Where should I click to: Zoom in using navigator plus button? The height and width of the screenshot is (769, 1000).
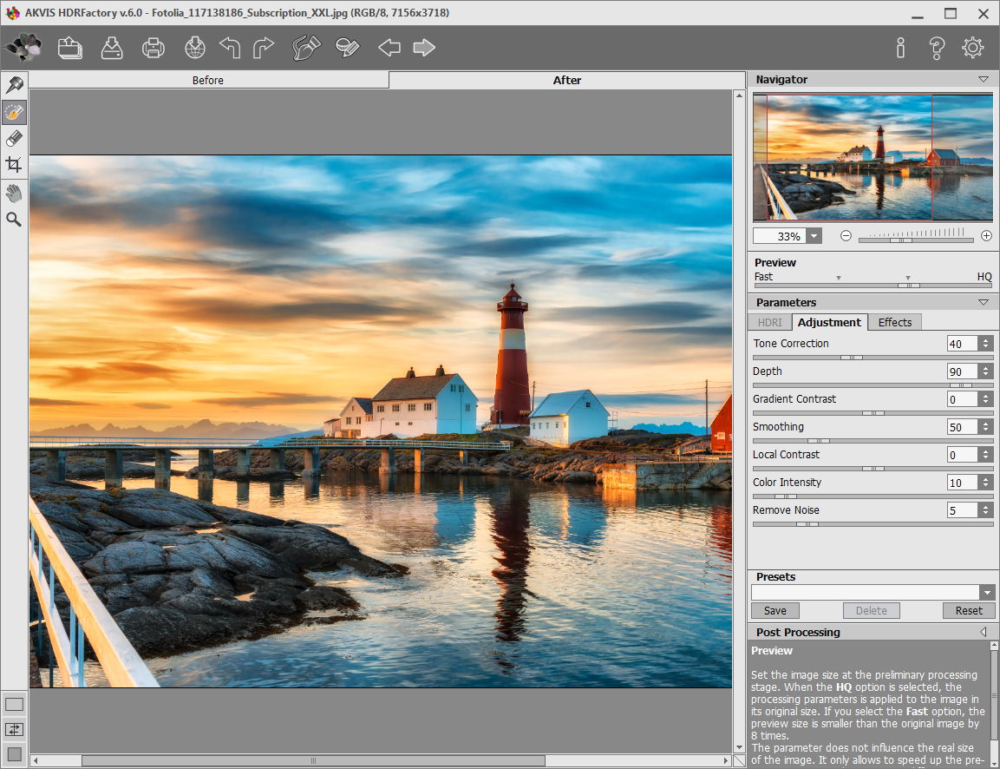point(986,235)
